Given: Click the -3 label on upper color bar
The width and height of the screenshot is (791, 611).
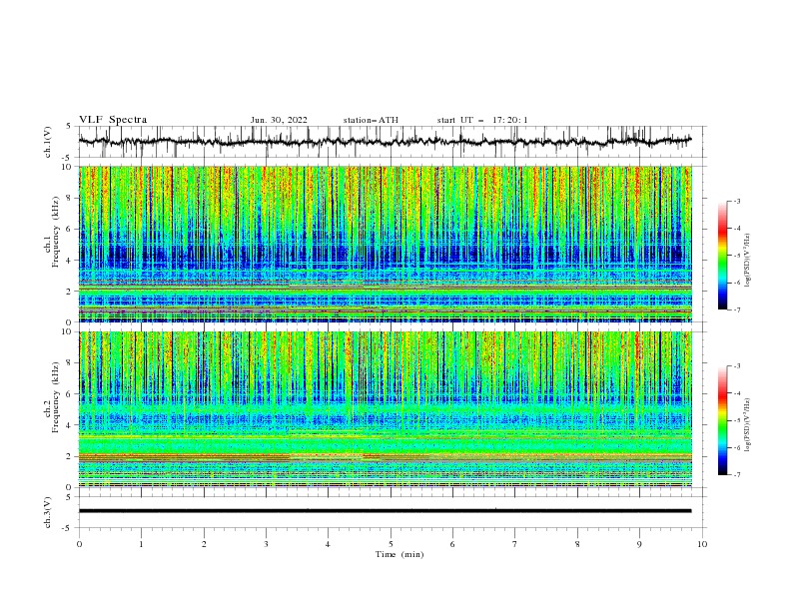Looking at the screenshot, I should point(736,201).
